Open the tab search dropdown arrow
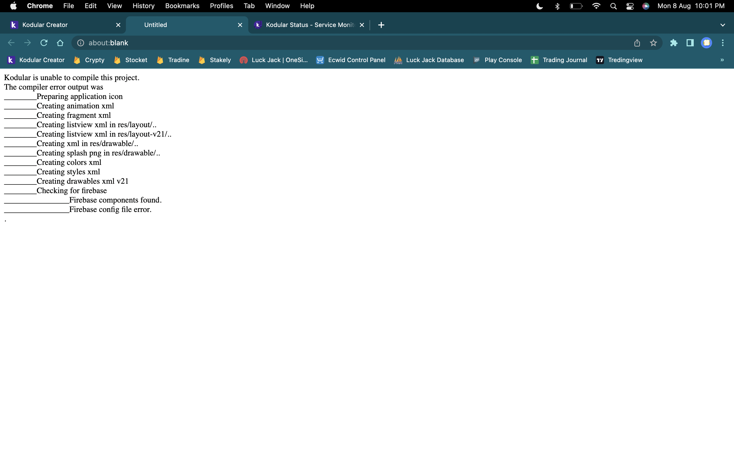The width and height of the screenshot is (734, 458). (723, 25)
